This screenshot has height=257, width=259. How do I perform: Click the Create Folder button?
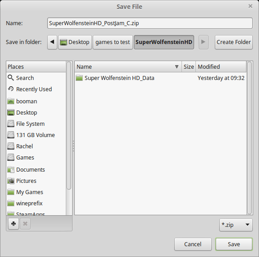click(x=234, y=42)
